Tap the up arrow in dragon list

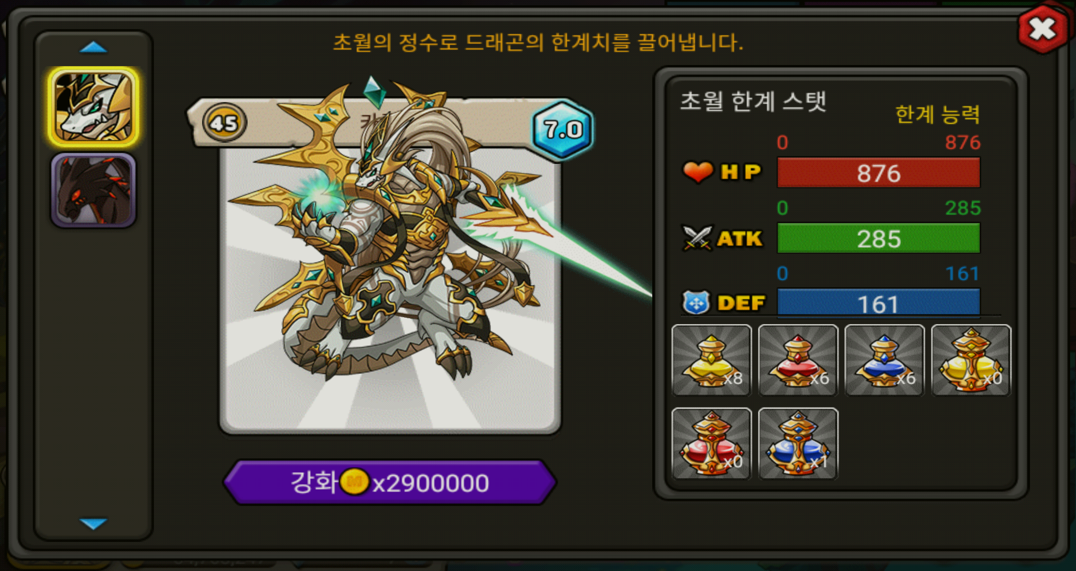coord(93,48)
